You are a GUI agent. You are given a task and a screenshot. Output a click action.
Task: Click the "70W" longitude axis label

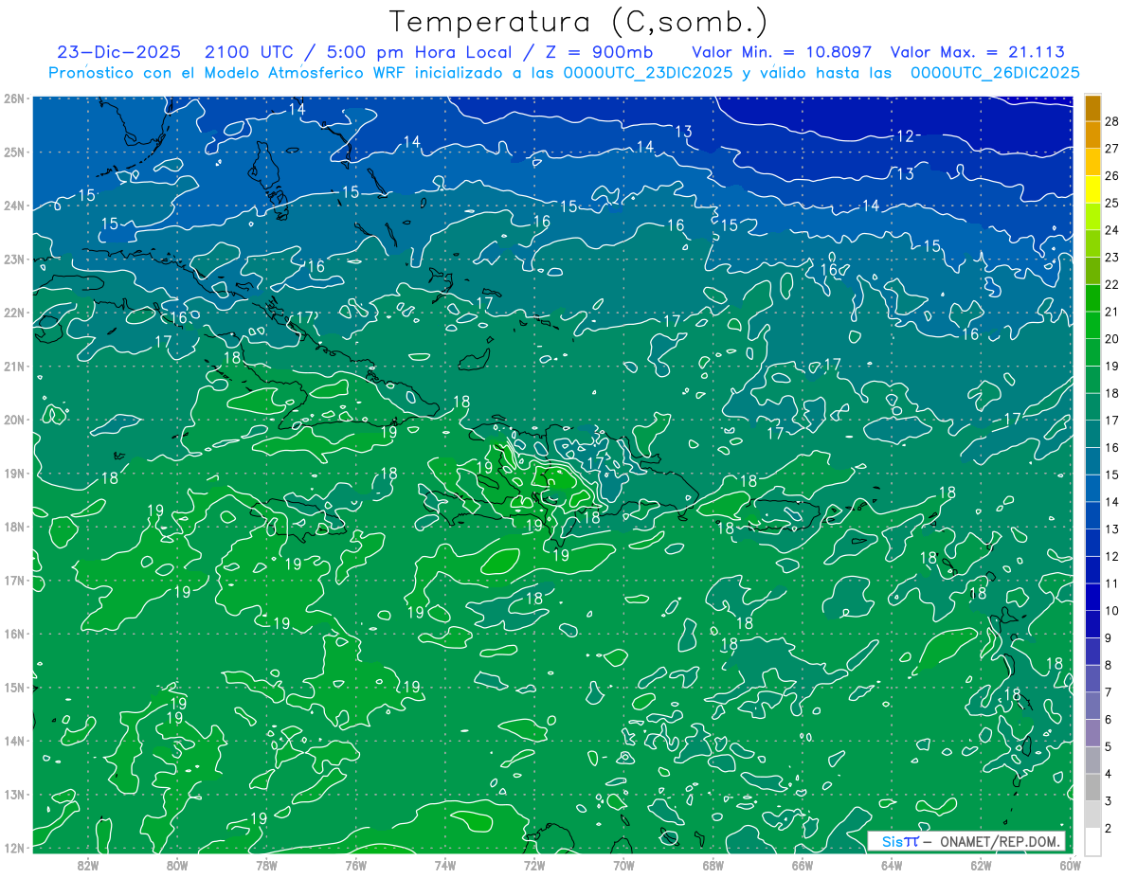coord(623,864)
